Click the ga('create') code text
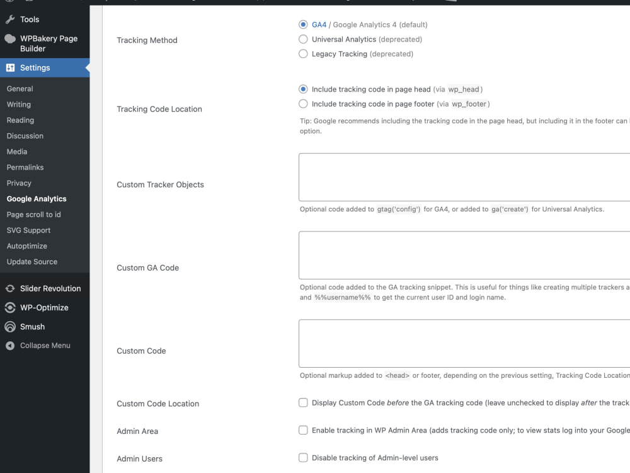 coord(510,209)
